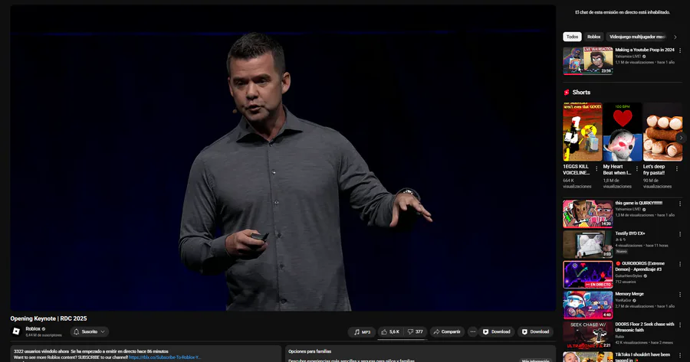
Task: Select the Todos filter chip
Action: point(572,37)
